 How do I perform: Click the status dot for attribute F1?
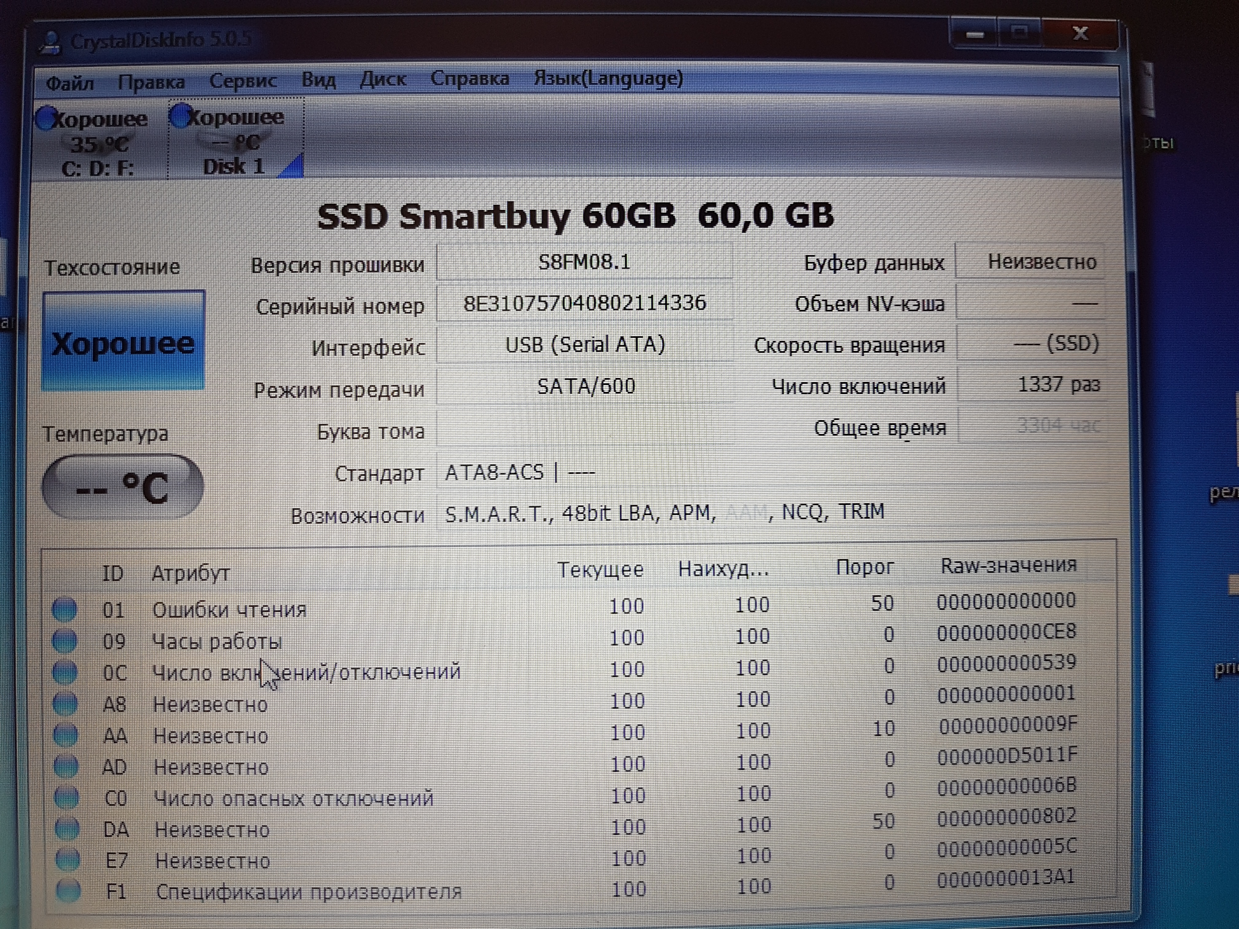68,891
